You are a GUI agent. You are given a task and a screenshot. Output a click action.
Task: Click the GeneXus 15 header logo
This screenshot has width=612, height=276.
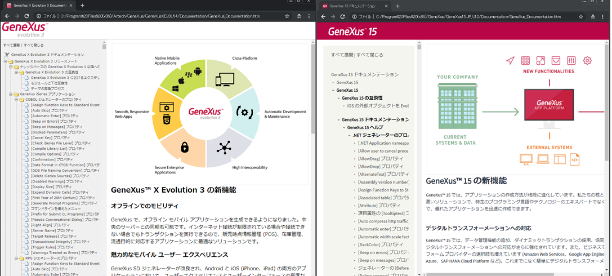click(352, 31)
